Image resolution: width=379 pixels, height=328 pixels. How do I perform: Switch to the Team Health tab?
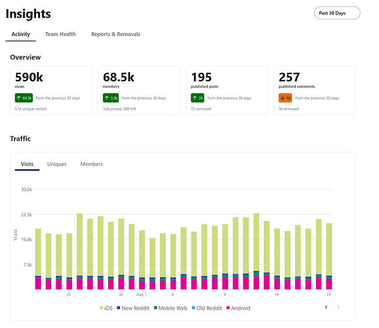pyautogui.click(x=60, y=34)
